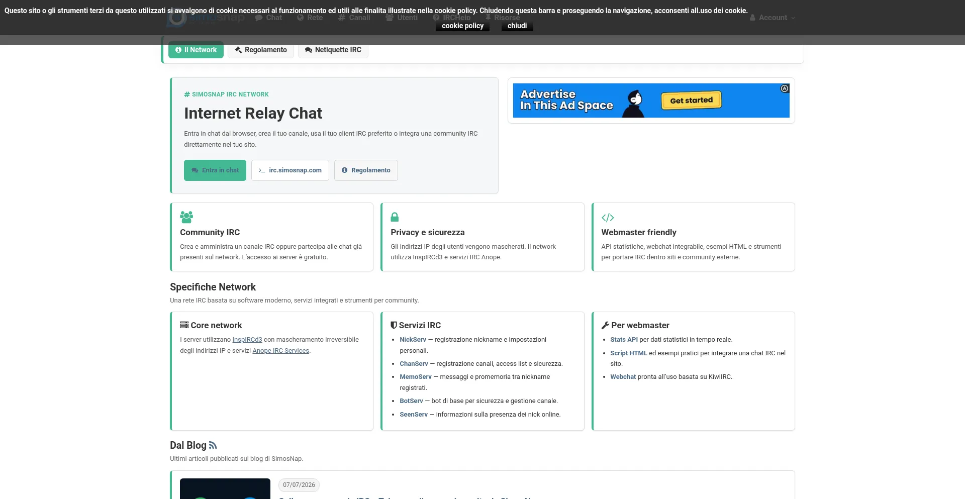Open the Anope IRC Services link
Screen dimensions: 965x499
pyautogui.click(x=281, y=351)
